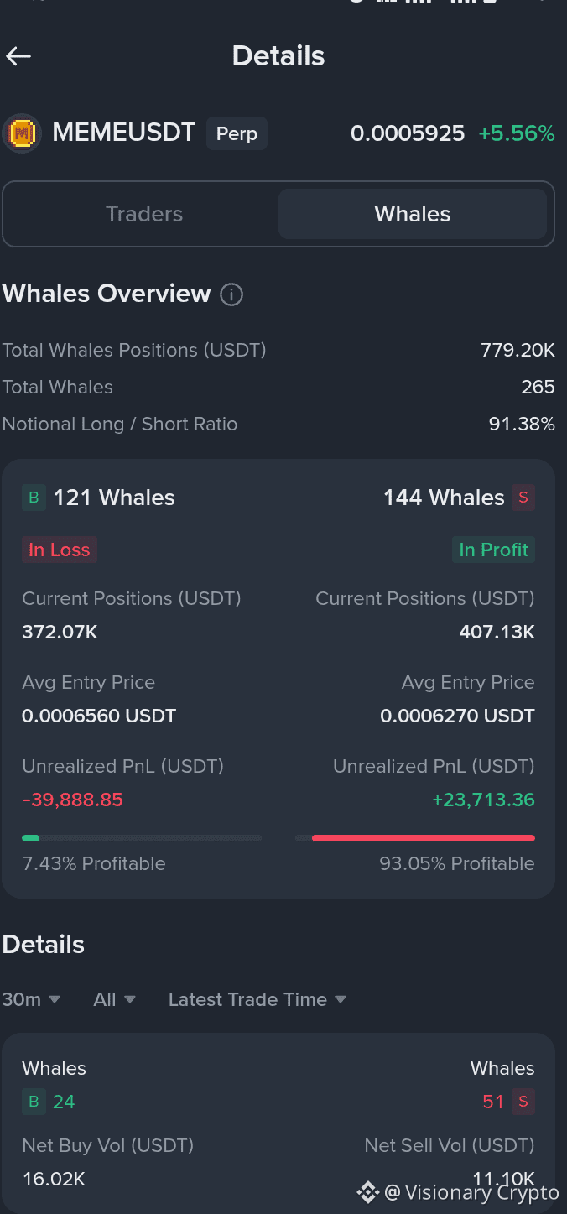
Task: Switch to the Traders tab
Action: pos(144,214)
